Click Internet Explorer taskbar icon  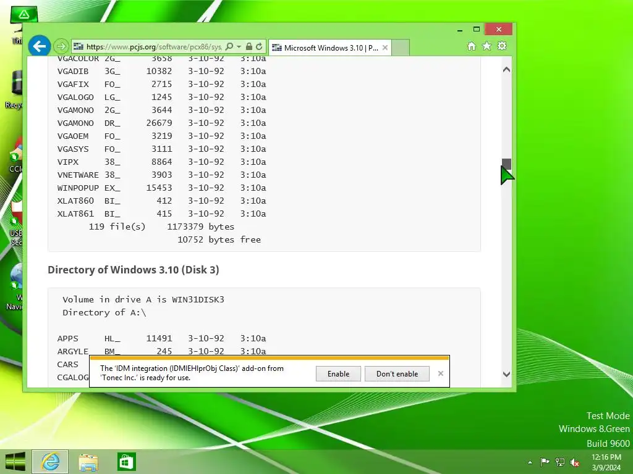tap(50, 462)
